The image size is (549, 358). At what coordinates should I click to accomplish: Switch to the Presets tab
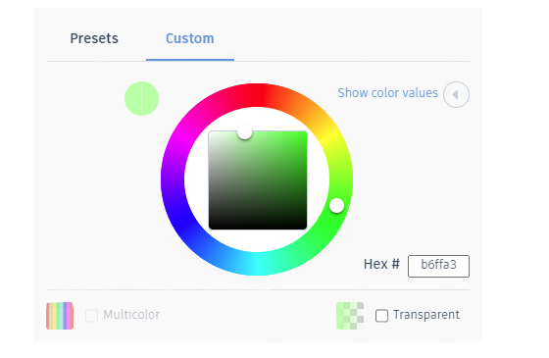pyautogui.click(x=94, y=38)
